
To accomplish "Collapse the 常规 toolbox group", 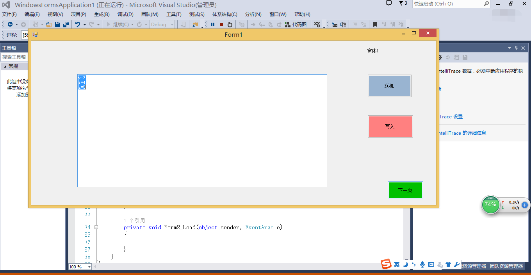I will [x=5, y=66].
